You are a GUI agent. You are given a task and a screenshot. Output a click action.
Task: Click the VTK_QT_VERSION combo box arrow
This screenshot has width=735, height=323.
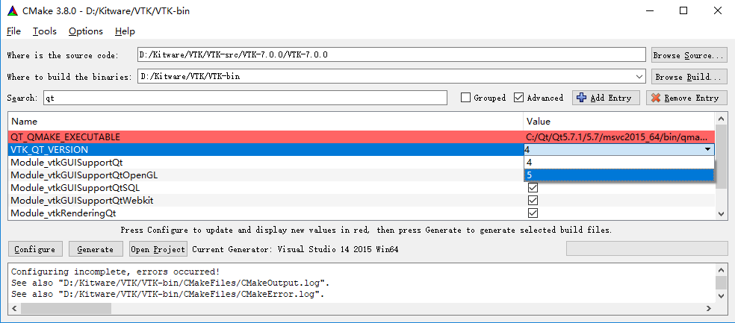[707, 149]
